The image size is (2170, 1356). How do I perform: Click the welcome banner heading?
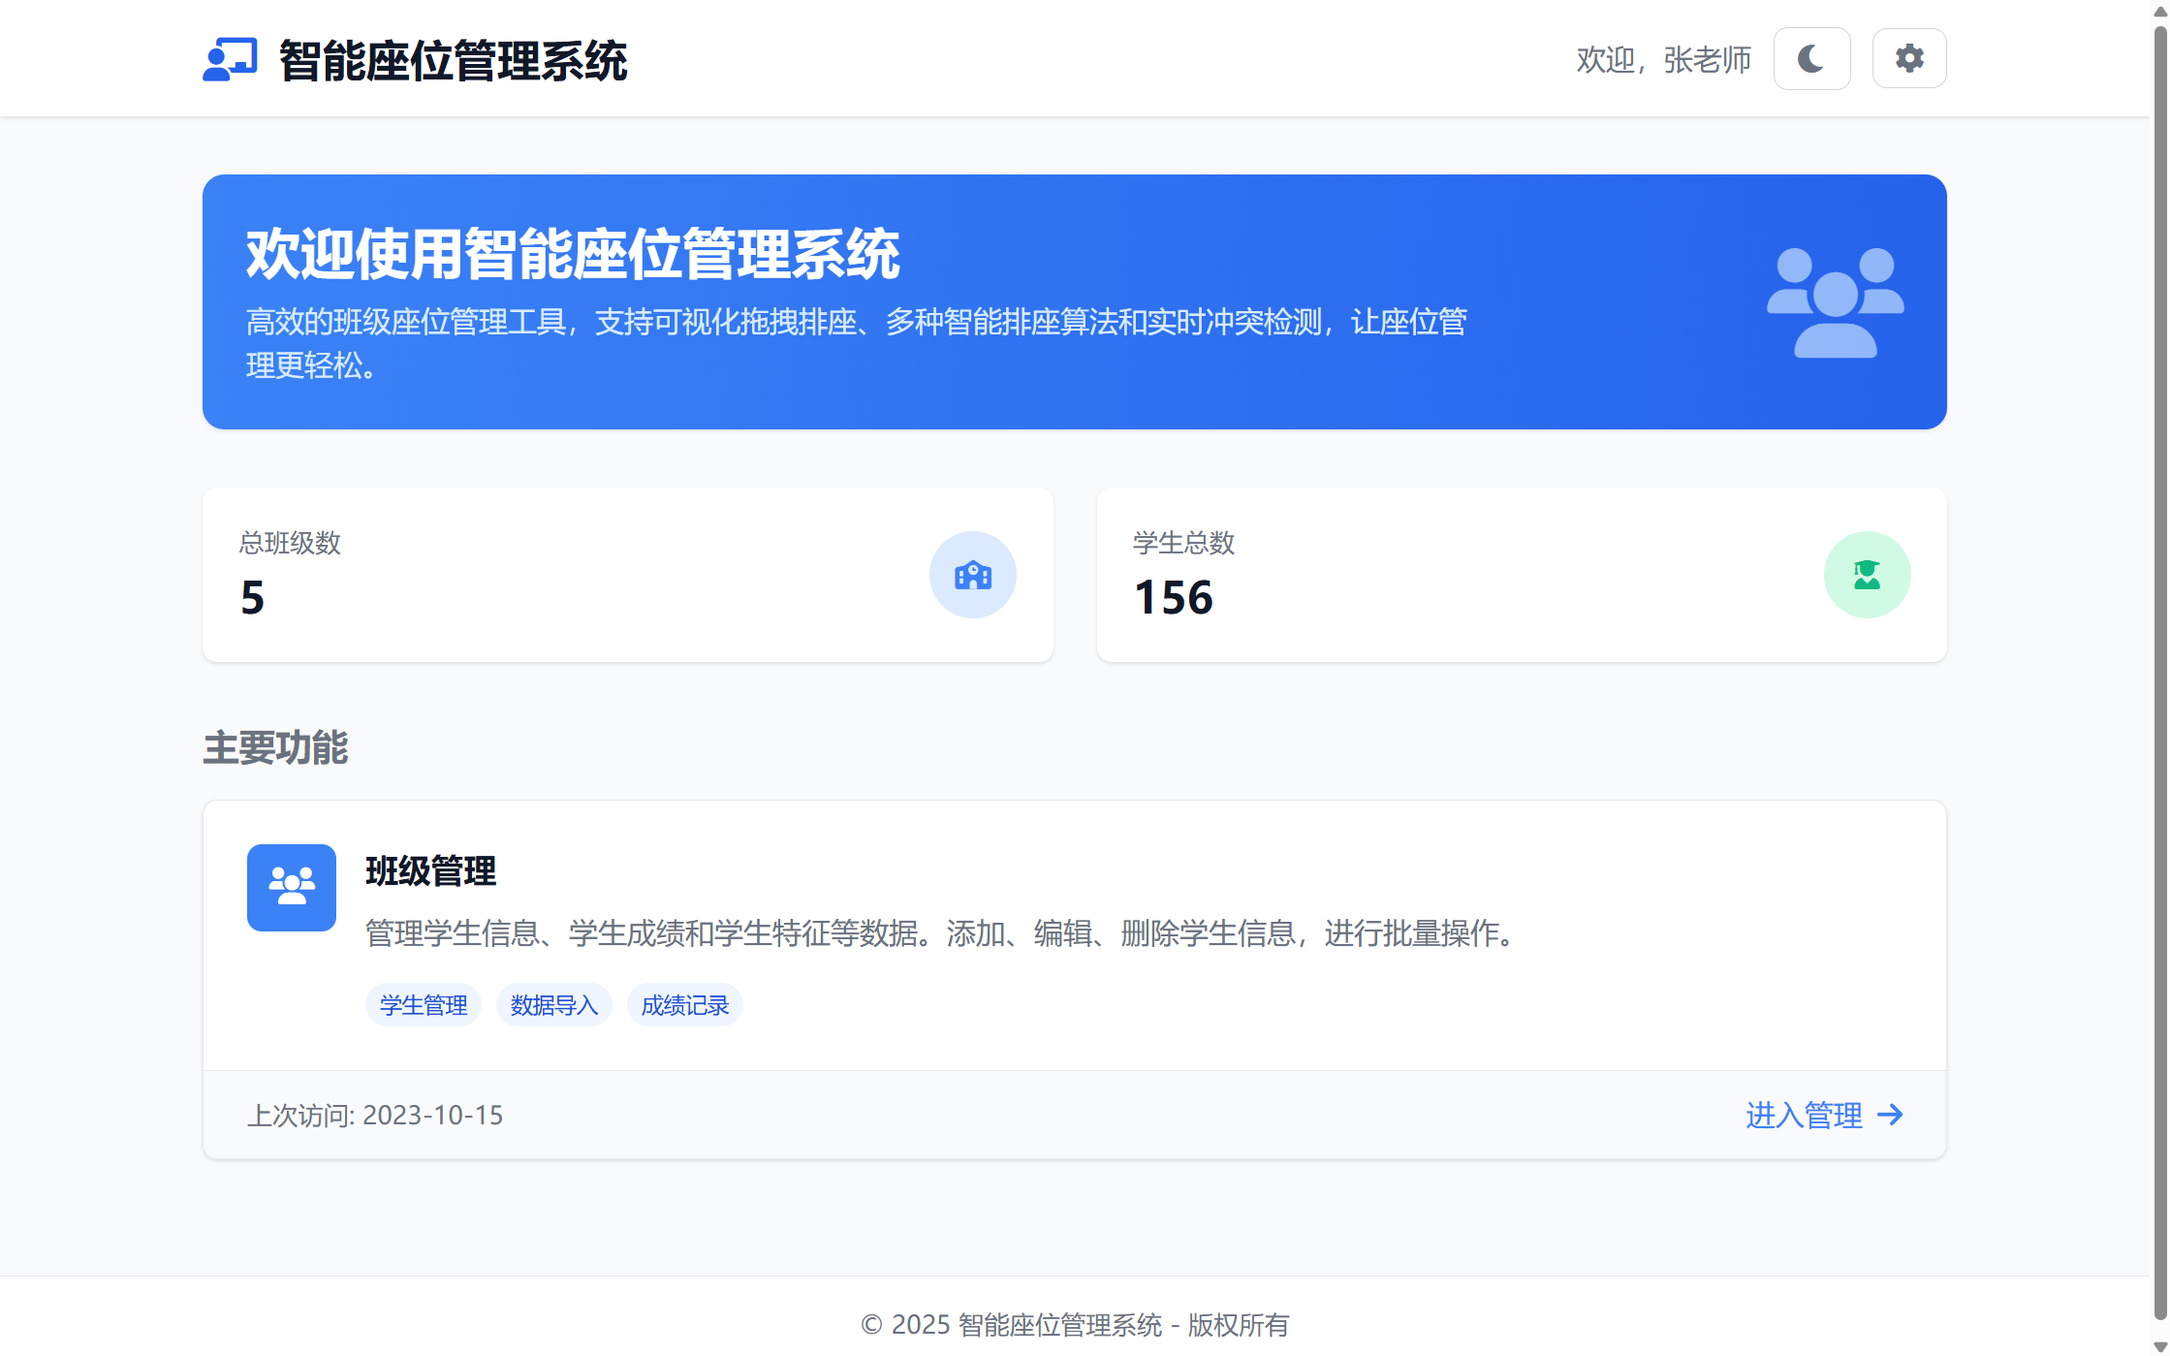572,255
